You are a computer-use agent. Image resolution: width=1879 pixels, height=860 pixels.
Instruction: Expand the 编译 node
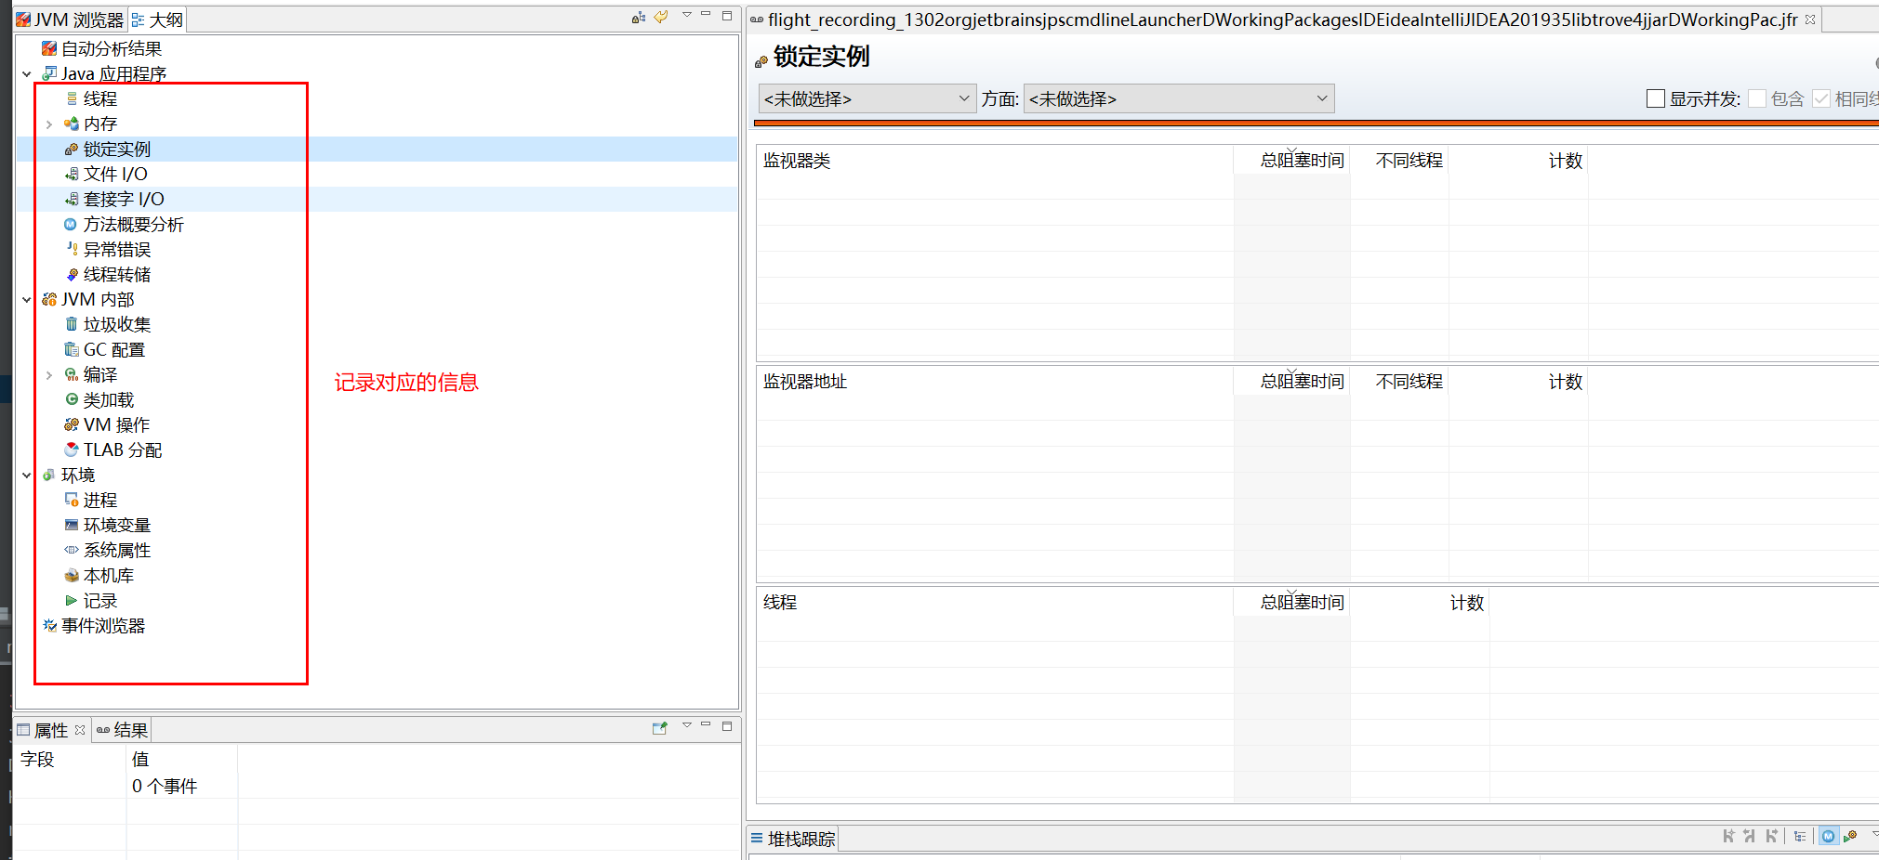(49, 374)
